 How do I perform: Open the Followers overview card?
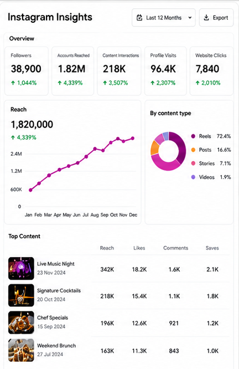coord(27,71)
